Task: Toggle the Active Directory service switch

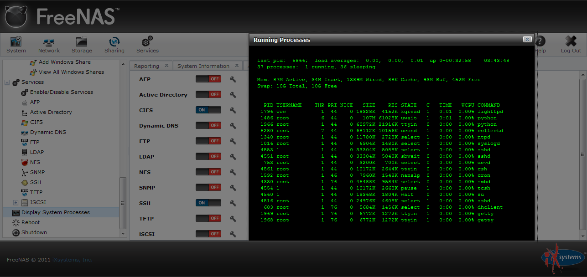Action: coord(208,95)
